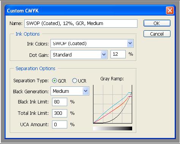The width and height of the screenshot is (180, 144).
Task: Click the Gray Ramp label
Action: click(112, 79)
